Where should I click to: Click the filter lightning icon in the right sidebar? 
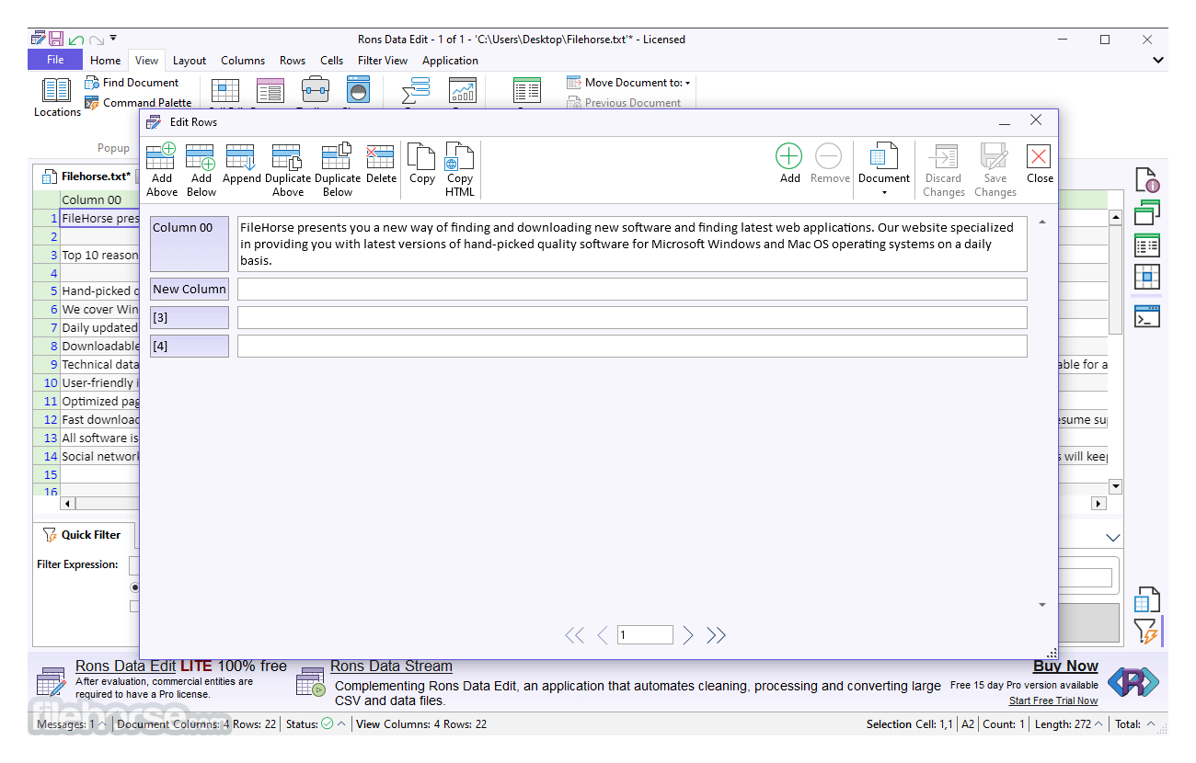pos(1144,631)
